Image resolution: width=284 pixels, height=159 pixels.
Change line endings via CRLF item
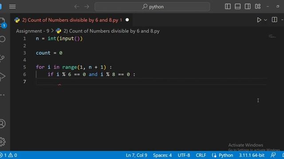(201, 155)
